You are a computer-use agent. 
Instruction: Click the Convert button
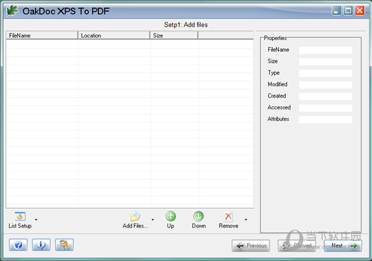click(x=297, y=245)
